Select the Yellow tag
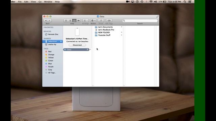Viewport: 216px width, 121px height. (51, 57)
